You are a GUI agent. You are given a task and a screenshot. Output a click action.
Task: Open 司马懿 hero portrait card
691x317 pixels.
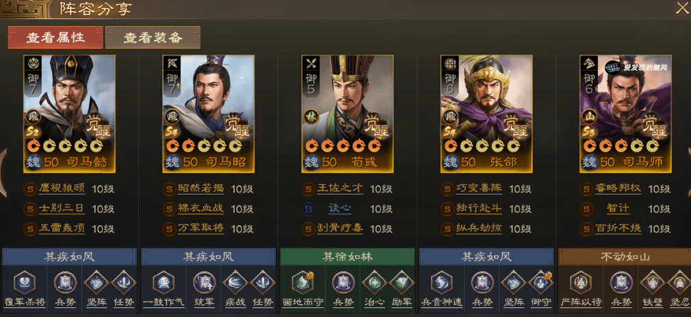tap(69, 114)
